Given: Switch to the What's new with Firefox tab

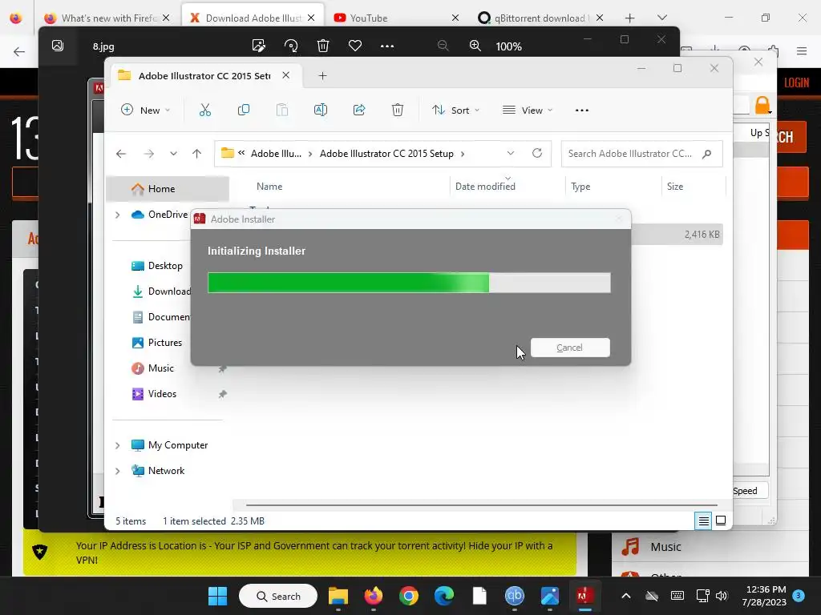Looking at the screenshot, I should click(x=107, y=18).
